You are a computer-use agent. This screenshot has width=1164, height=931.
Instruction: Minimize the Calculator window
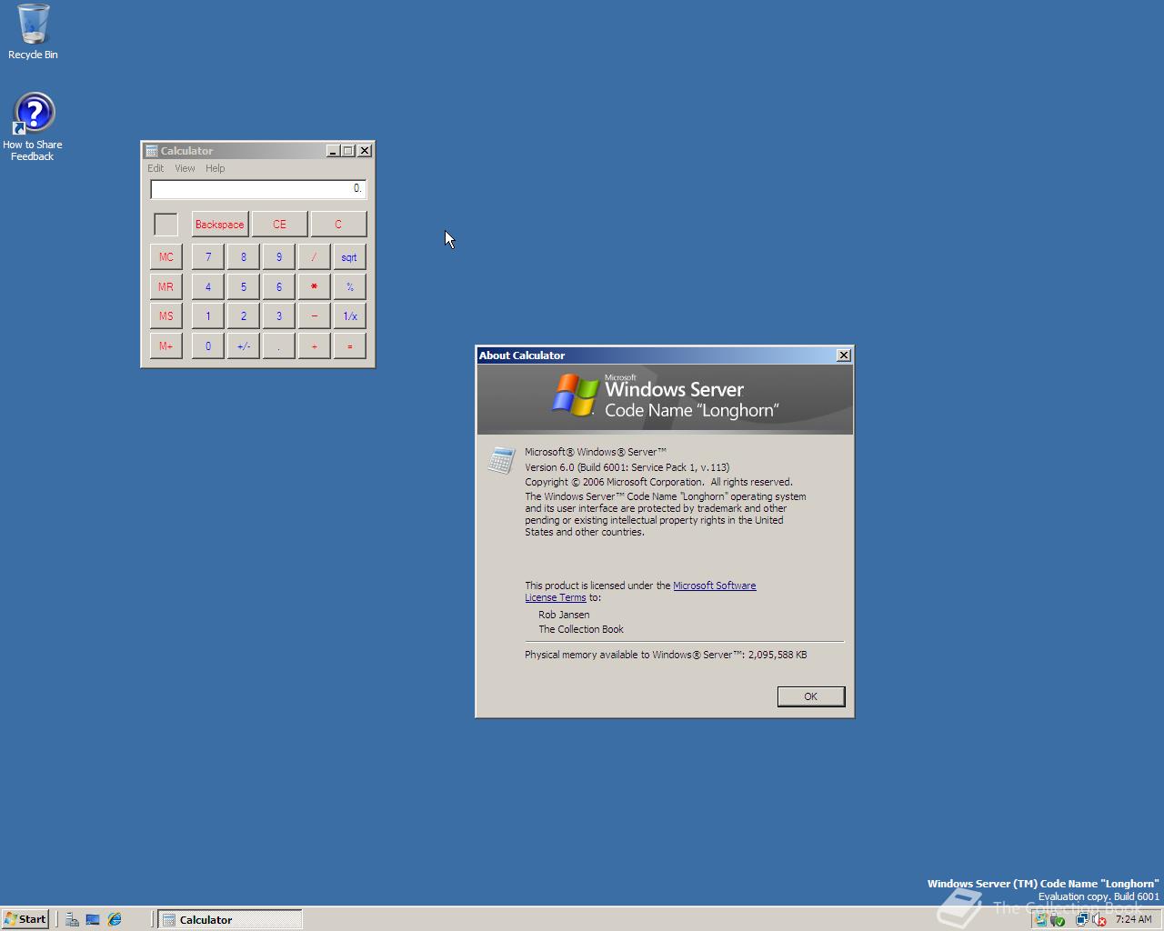(332, 151)
